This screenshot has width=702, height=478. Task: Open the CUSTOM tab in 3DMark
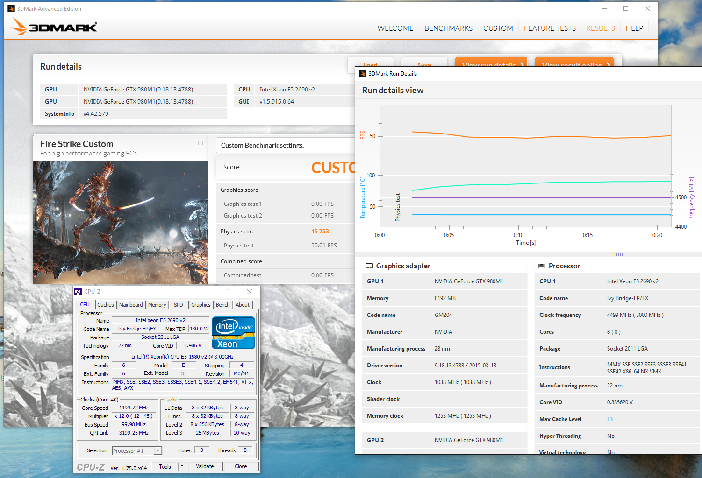498,28
